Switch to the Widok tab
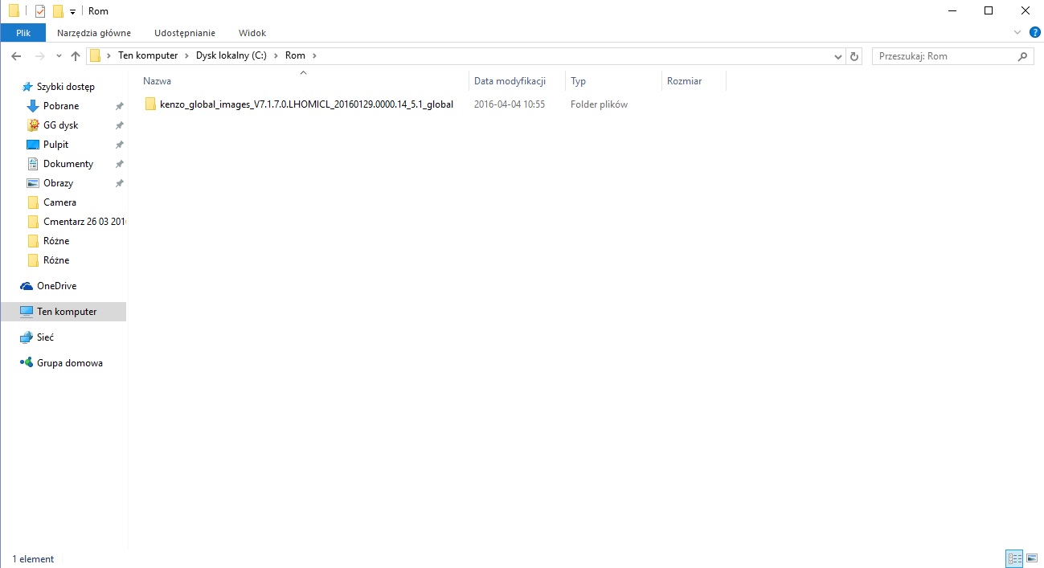This screenshot has height=568, width=1044. pyautogui.click(x=252, y=33)
